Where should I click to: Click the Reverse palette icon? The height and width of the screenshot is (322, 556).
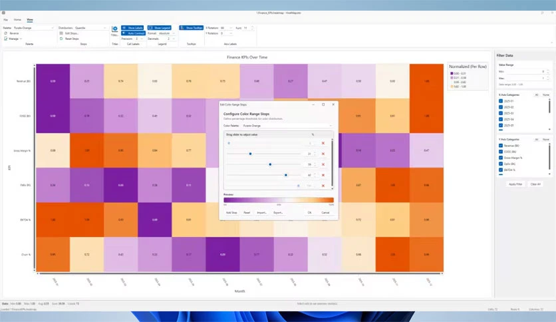coord(6,33)
